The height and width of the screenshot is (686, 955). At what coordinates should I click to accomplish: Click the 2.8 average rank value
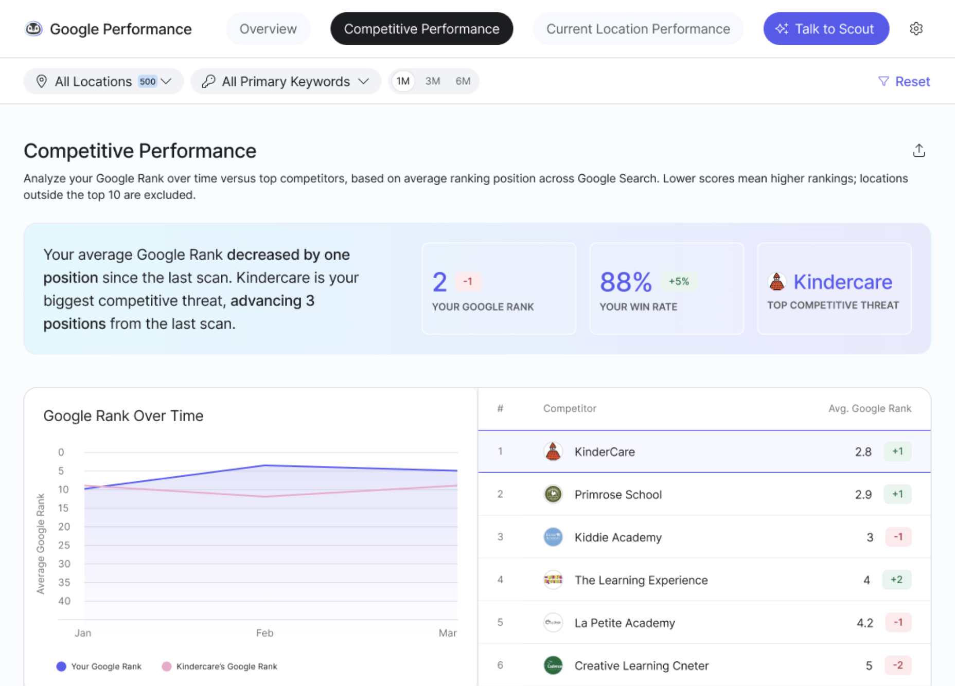(x=863, y=452)
